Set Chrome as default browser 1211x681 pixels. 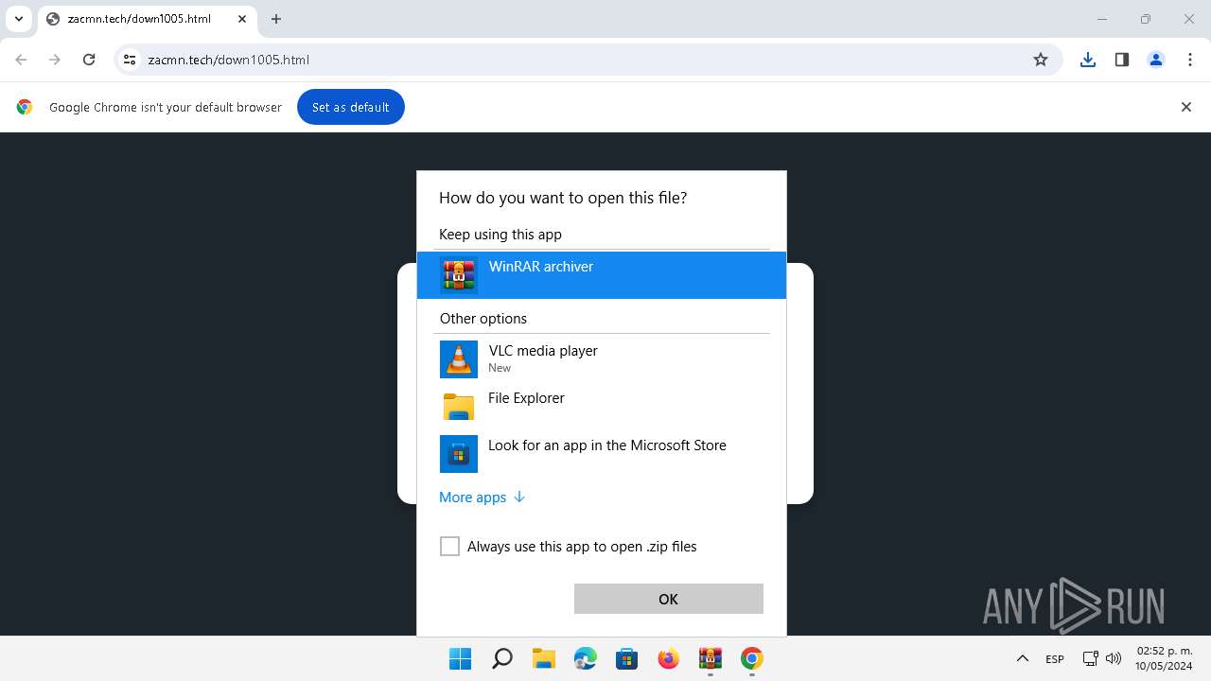350,107
